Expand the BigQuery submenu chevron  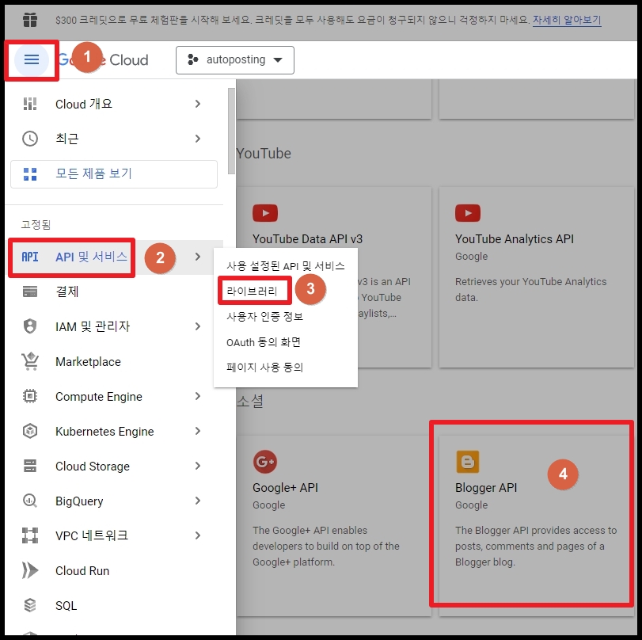pos(198,501)
